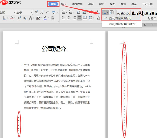Click the bullet before WPS Office paragraph
This screenshot has height=138, width=157.
click(21, 65)
